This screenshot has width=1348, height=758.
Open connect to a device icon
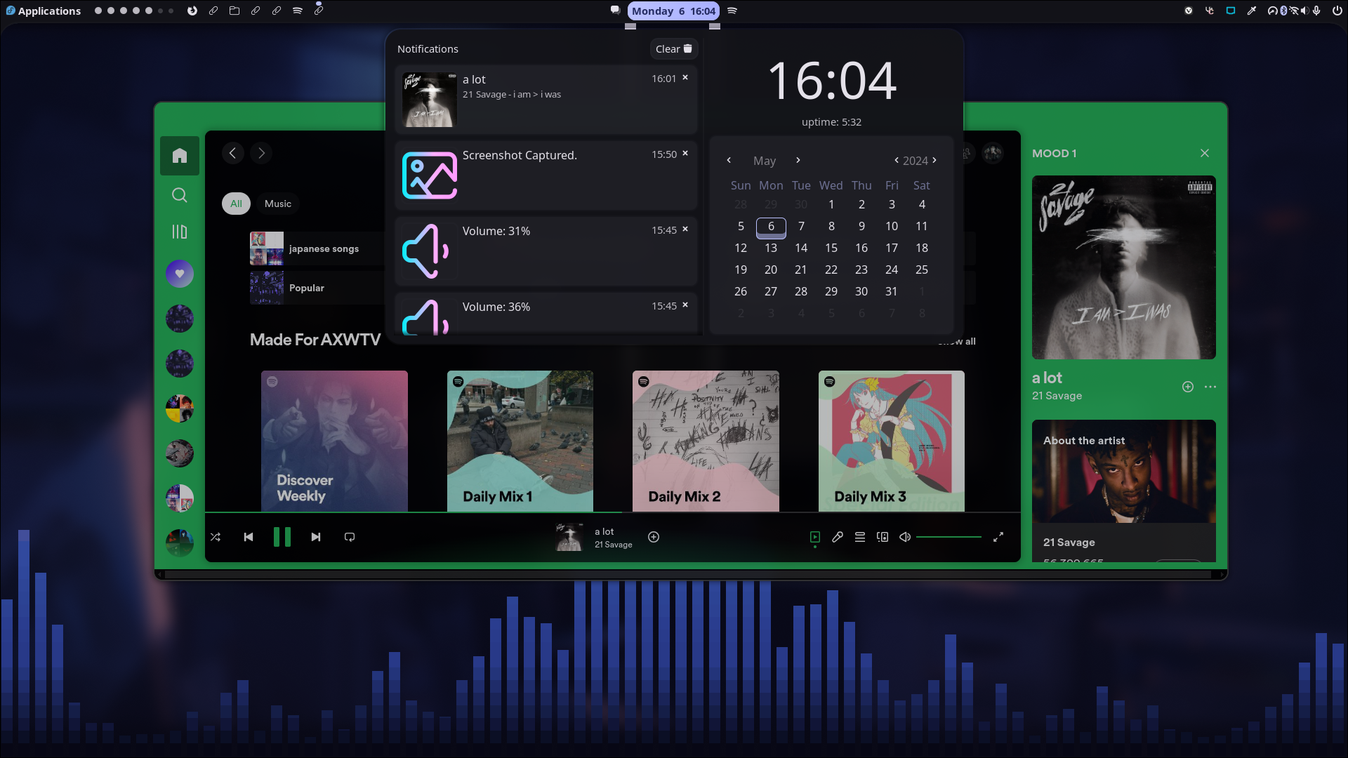883,537
